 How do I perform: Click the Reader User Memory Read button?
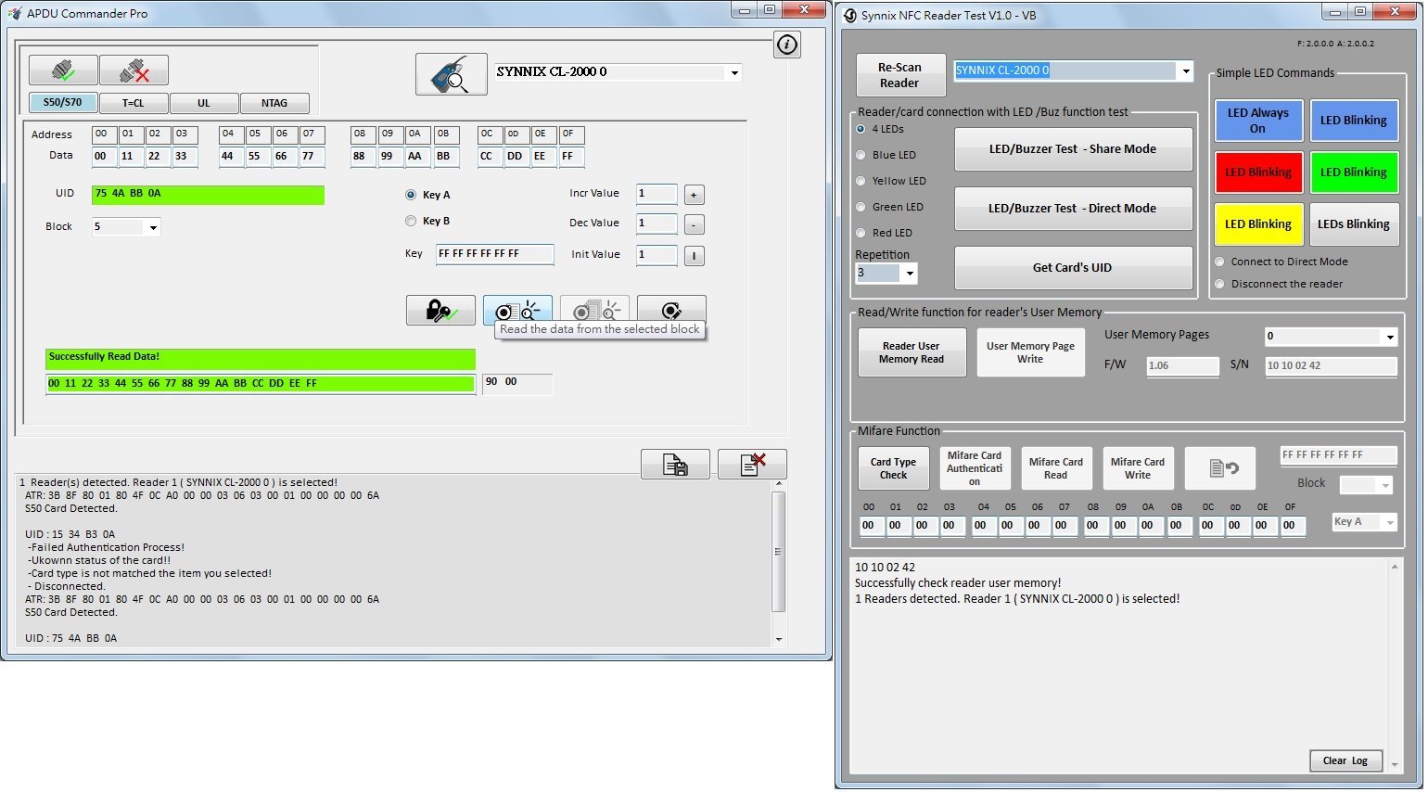[x=912, y=352]
